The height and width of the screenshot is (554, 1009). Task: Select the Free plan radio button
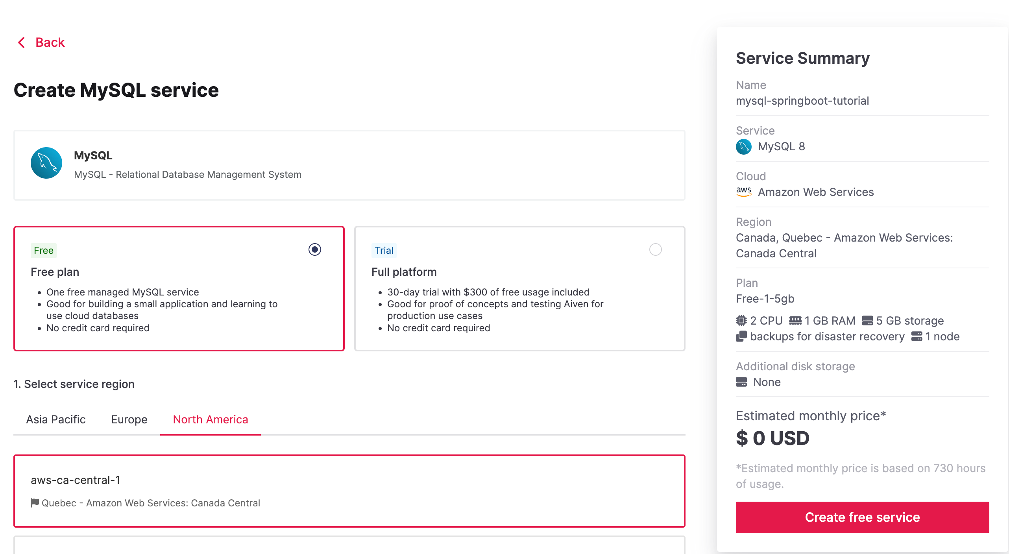click(x=315, y=249)
